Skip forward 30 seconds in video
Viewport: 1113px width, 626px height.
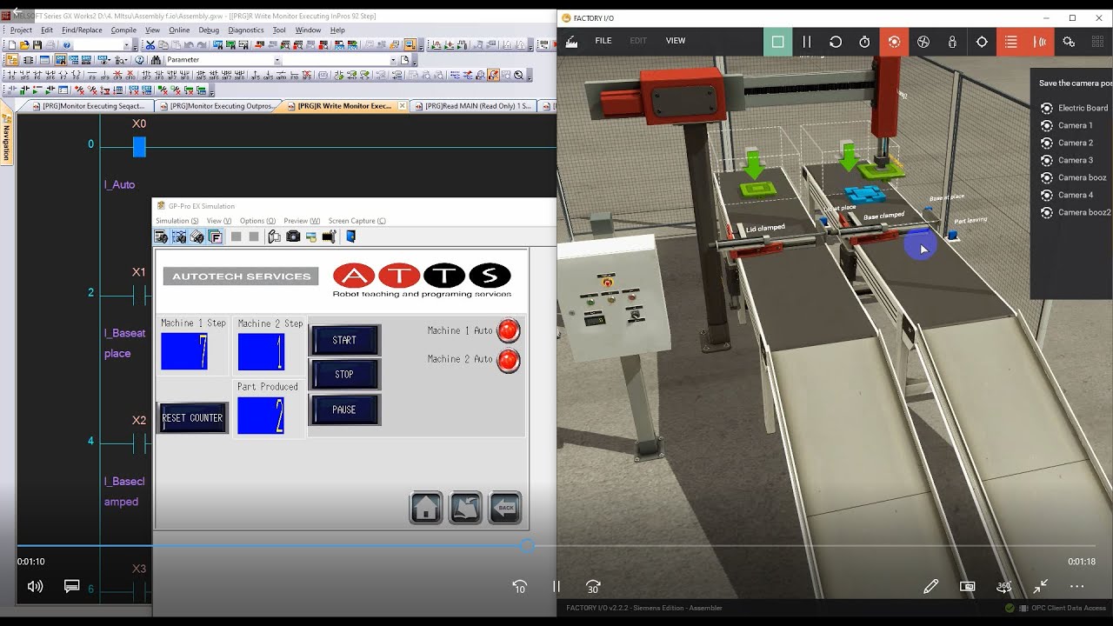(x=593, y=587)
